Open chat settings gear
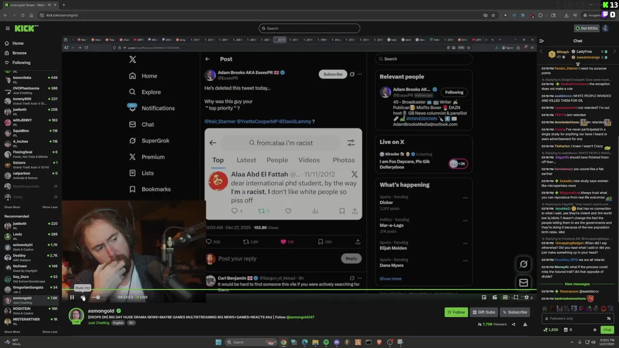 595,330
